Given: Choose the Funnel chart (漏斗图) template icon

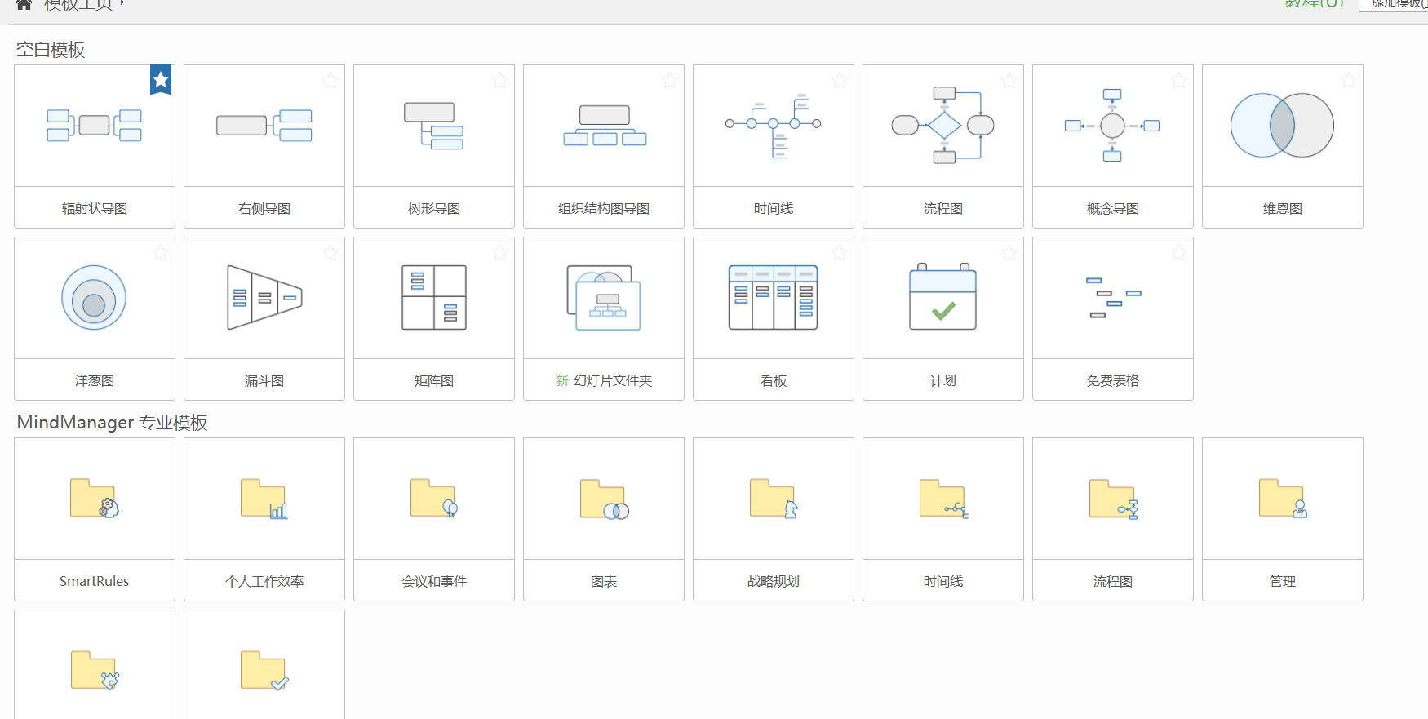Looking at the screenshot, I should (264, 298).
